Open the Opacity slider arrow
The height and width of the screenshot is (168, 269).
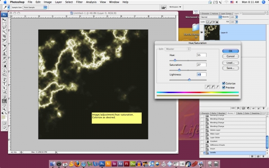[x=237, y=17]
